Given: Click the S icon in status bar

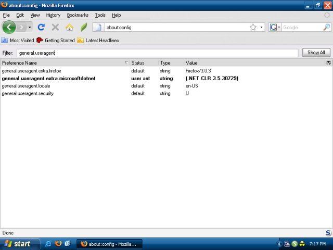Looking at the screenshot, I should (x=328, y=233).
